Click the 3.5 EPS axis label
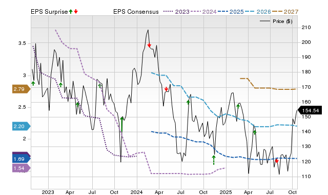 (22, 43)
